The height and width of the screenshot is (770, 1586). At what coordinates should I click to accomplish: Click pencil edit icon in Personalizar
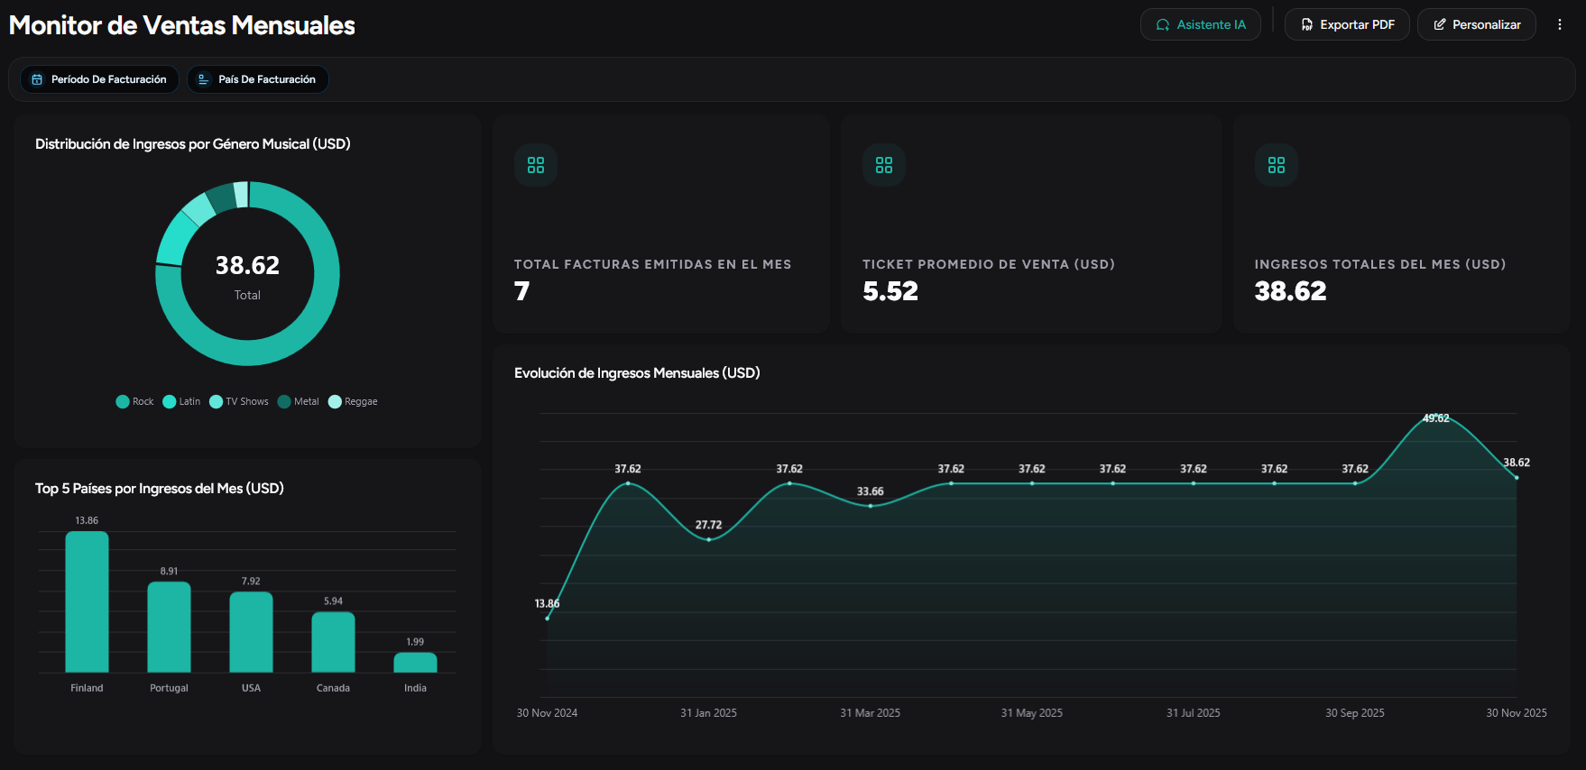coord(1440,24)
